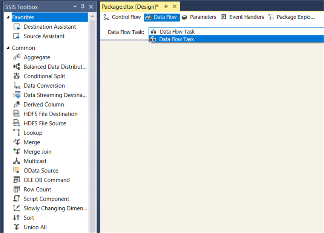Choose the Sort transformation
Screen dimensions: 324x233
29,218
